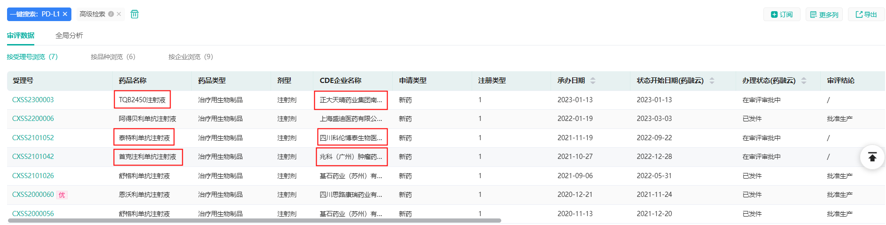Click company 四川思路康瑞药业有...
This screenshot has height=225, width=886.
coord(350,195)
